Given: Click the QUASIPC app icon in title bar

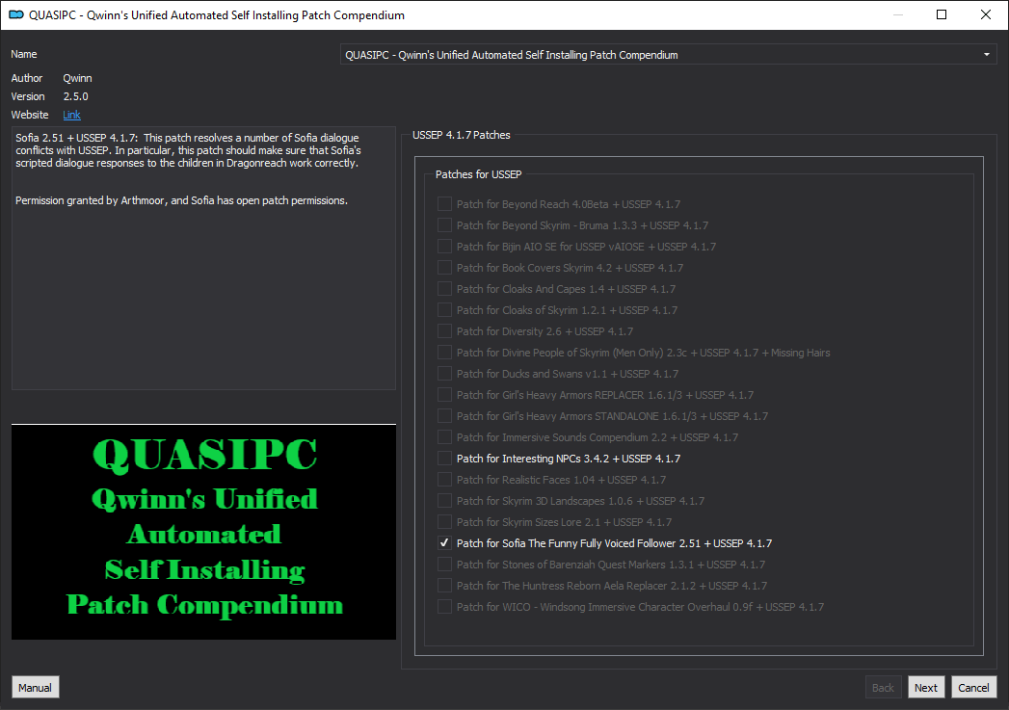Looking at the screenshot, I should pyautogui.click(x=16, y=14).
